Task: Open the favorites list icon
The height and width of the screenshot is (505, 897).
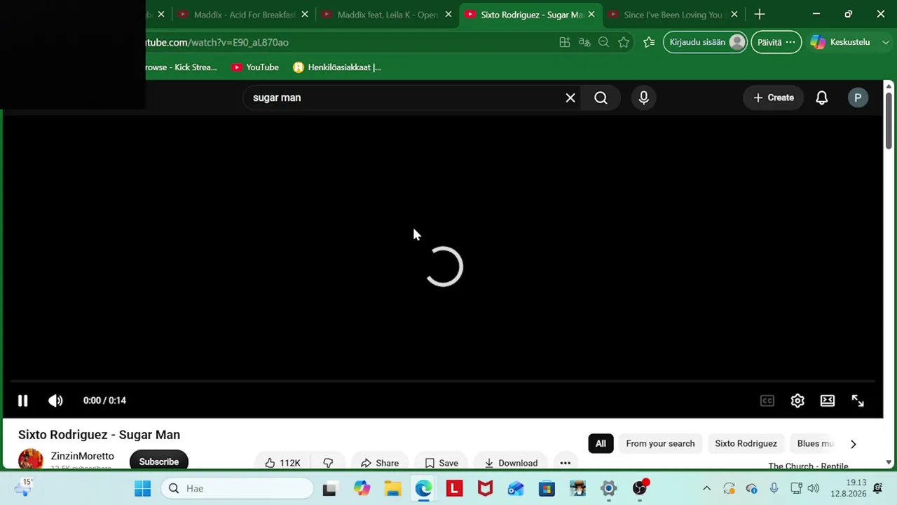Action: [649, 42]
